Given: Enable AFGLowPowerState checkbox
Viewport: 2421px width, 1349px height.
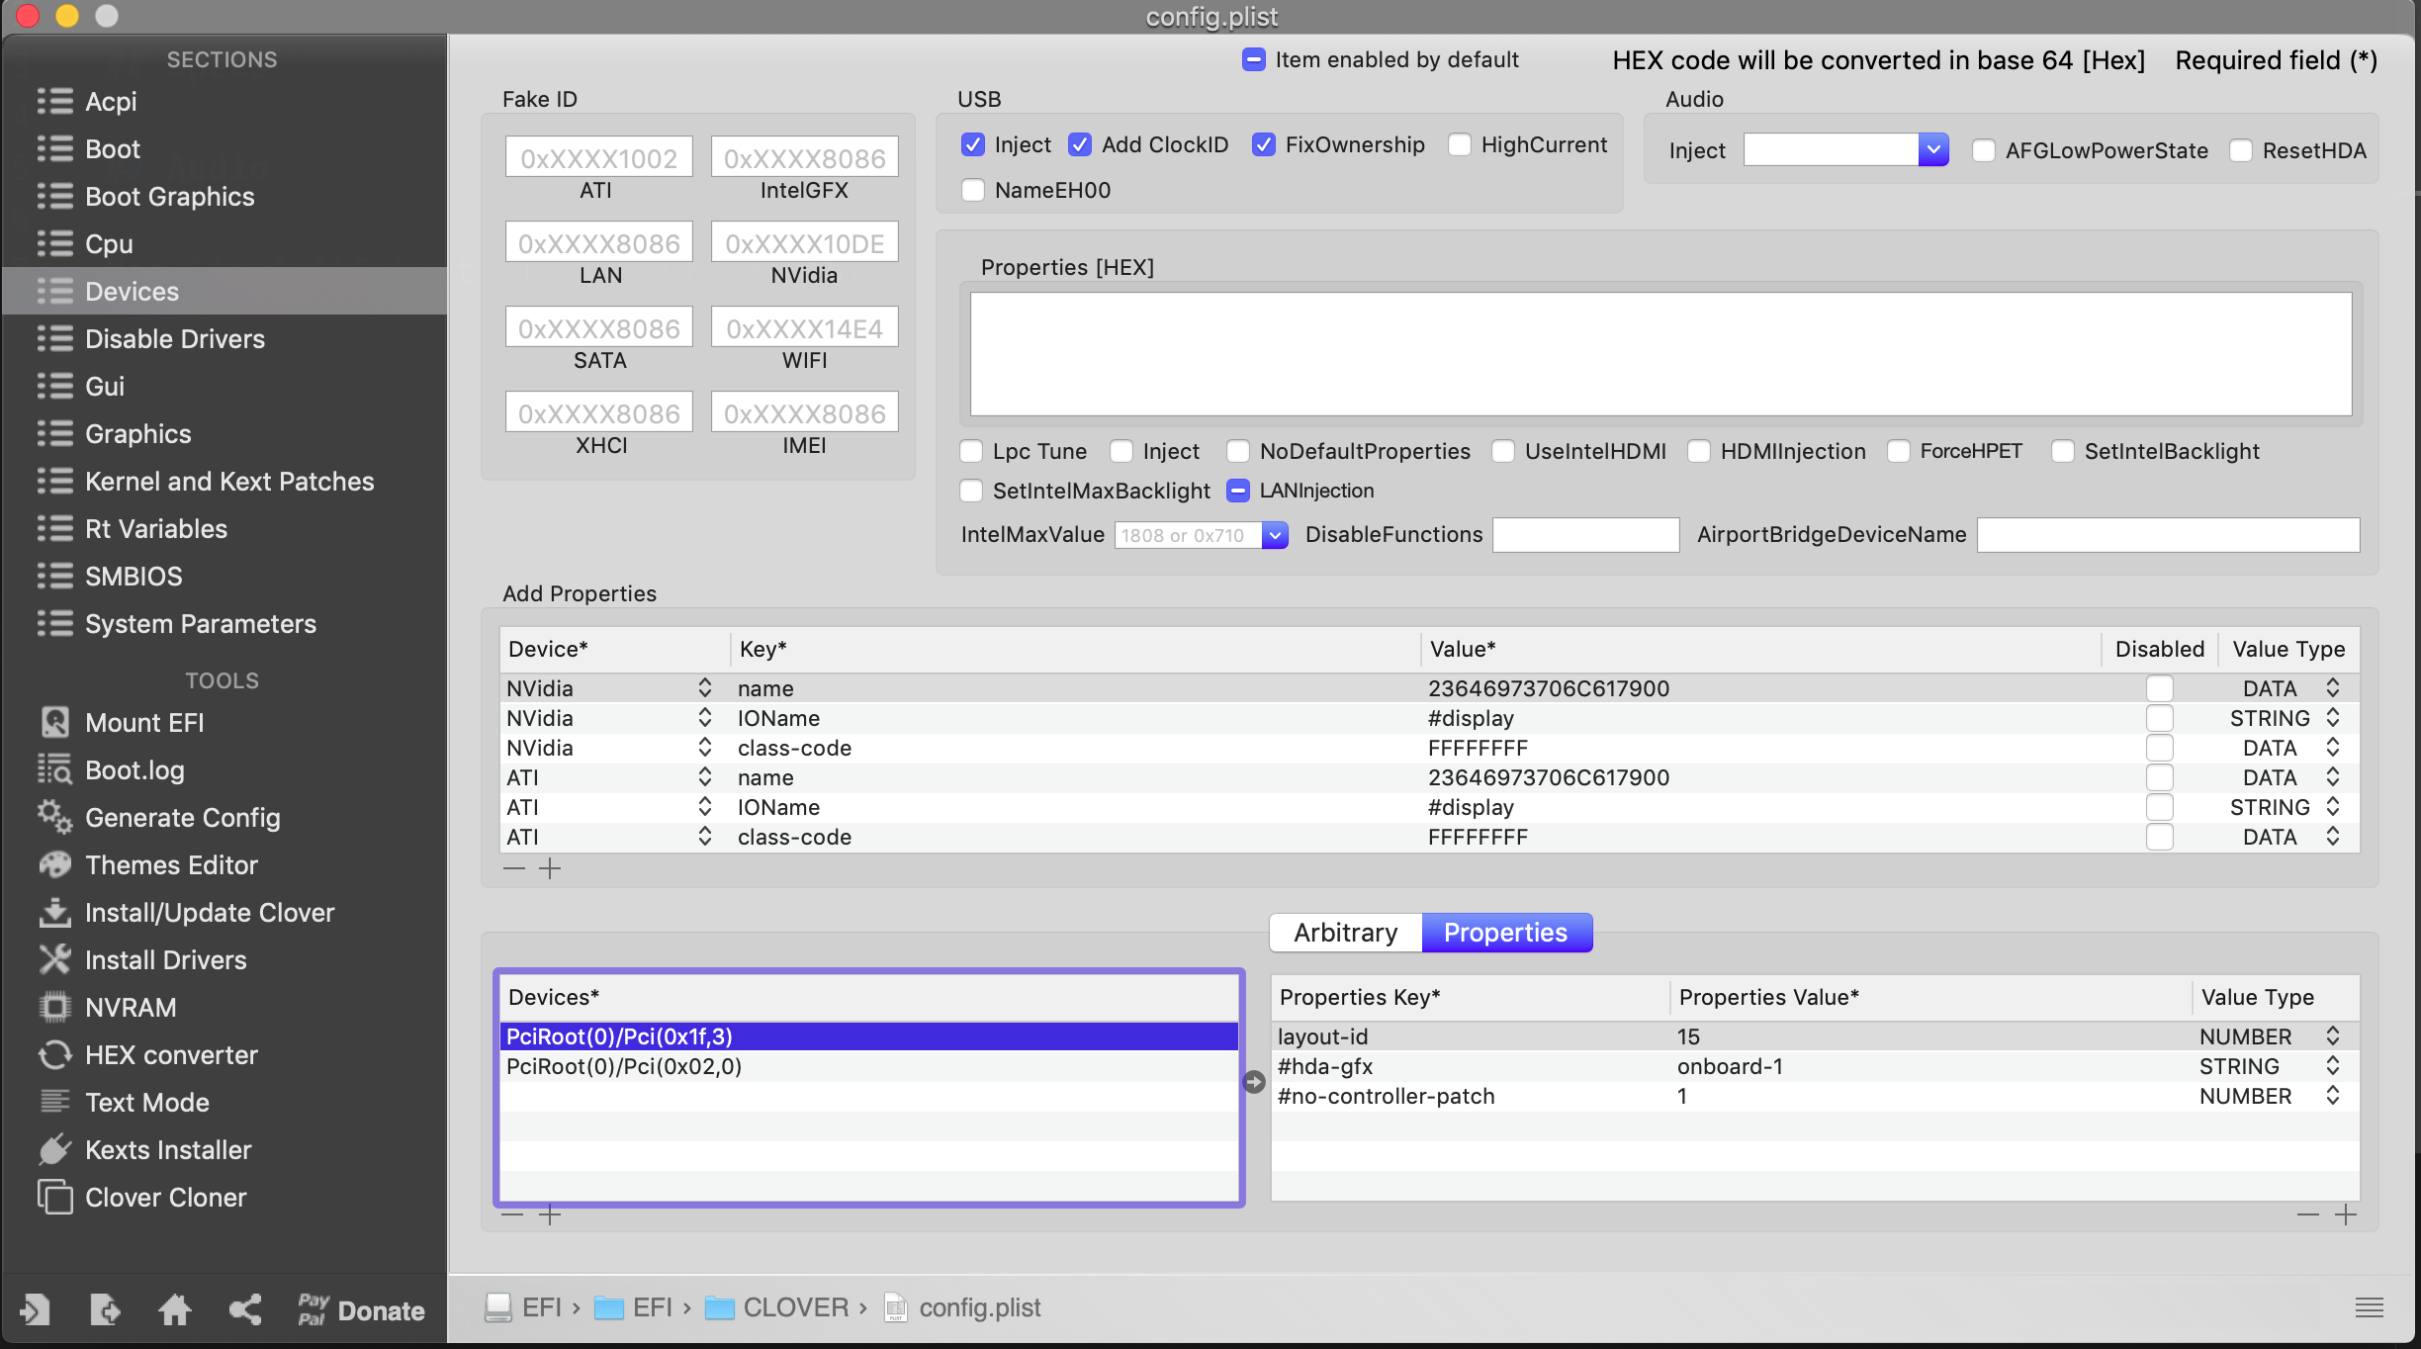Looking at the screenshot, I should 1984,150.
